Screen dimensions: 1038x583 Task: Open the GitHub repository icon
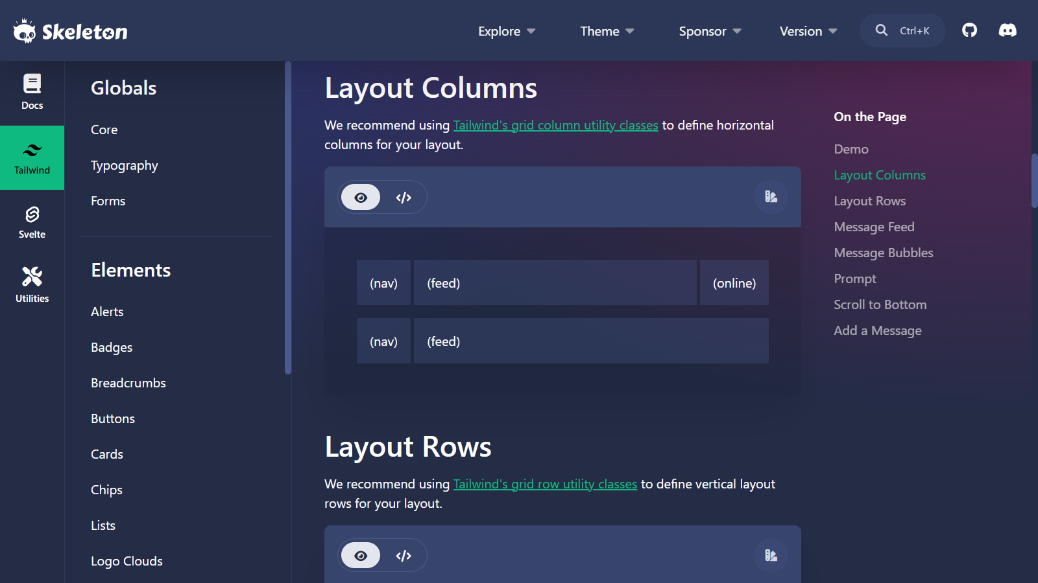coord(969,30)
